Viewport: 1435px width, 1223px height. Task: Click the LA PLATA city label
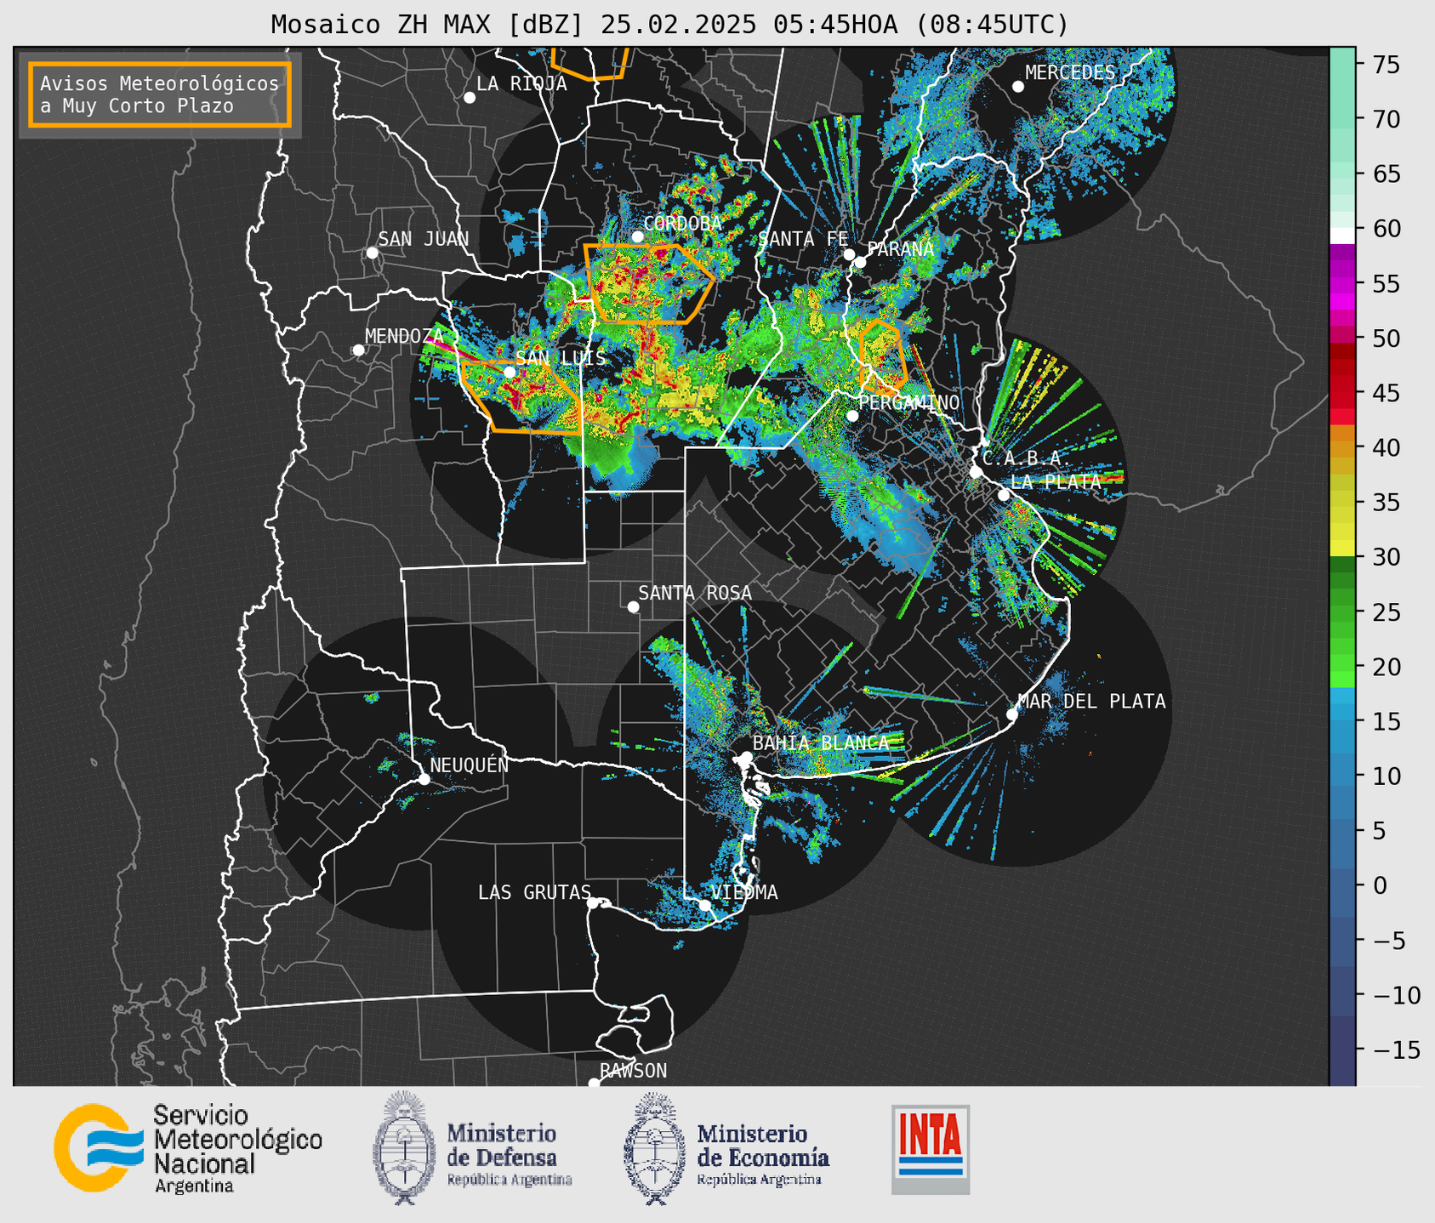click(1056, 481)
